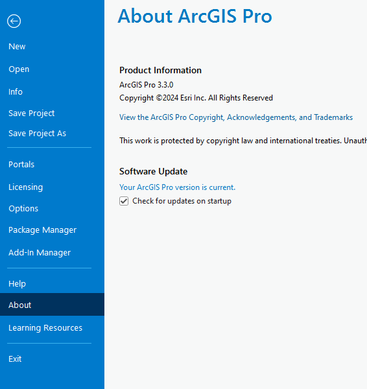
Task: Open the Options dialog
Action: 23,208
